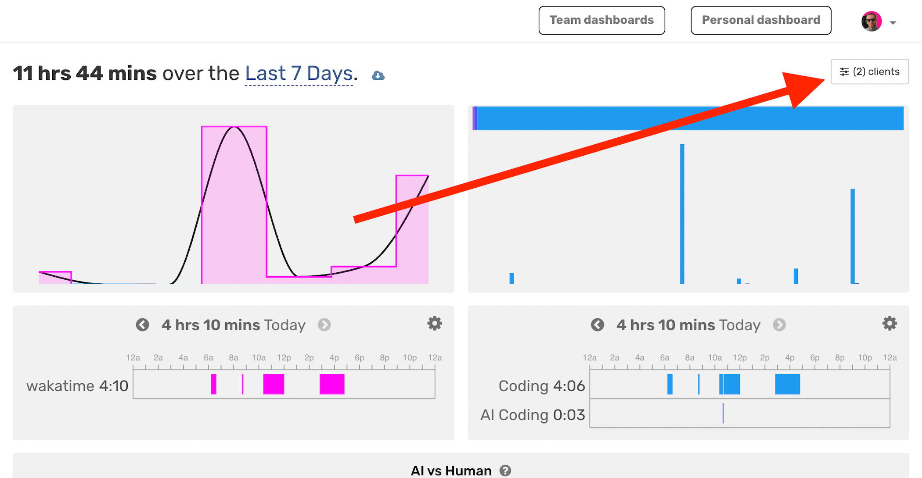The width and height of the screenshot is (922, 478).
Task: Click the cloud download export icon
Action: point(378,75)
